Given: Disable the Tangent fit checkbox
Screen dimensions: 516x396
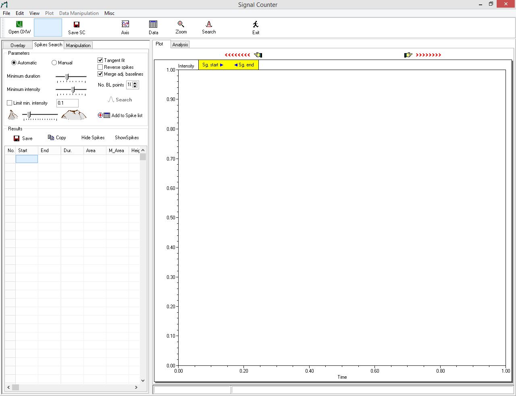Looking at the screenshot, I should (x=100, y=60).
